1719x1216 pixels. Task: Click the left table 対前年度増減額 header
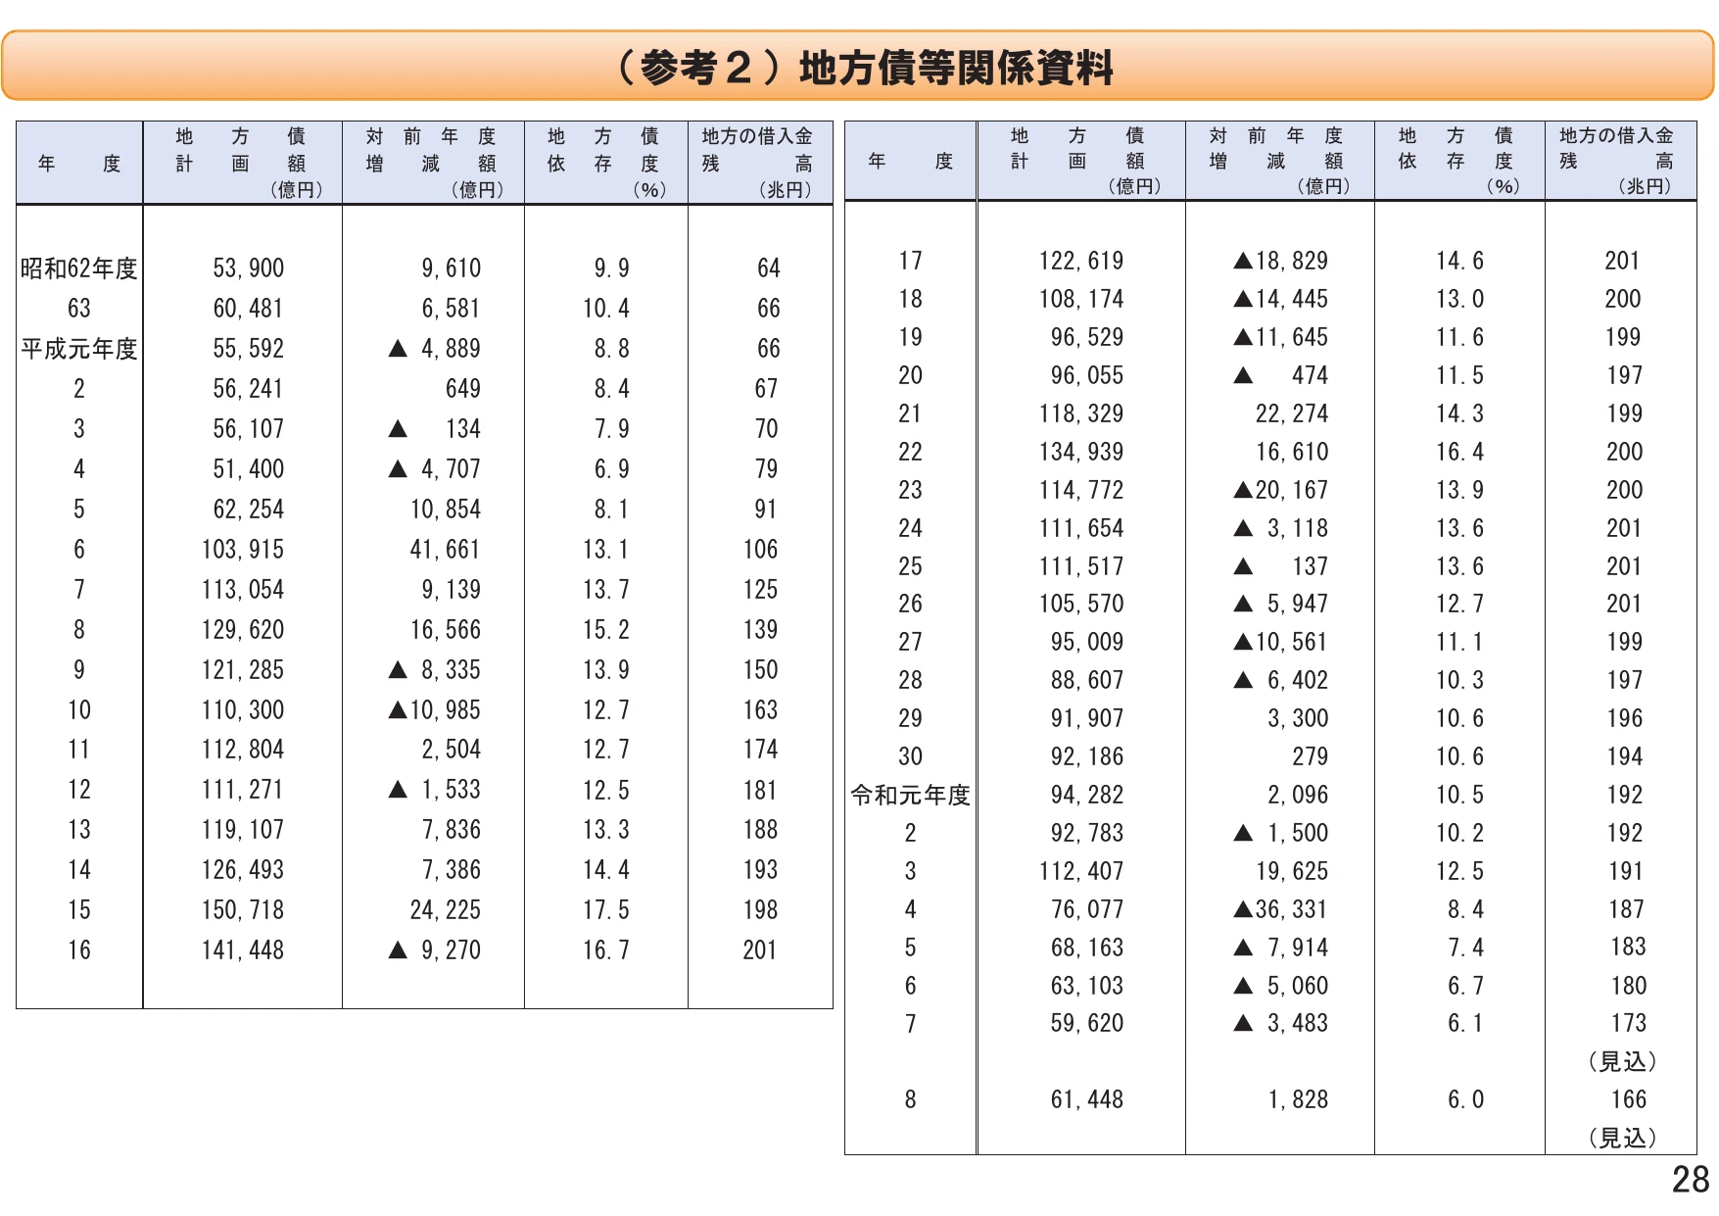(x=432, y=163)
